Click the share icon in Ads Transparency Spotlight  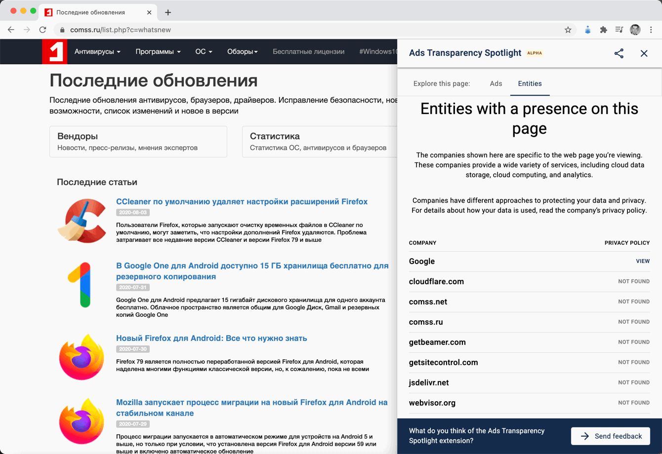619,53
